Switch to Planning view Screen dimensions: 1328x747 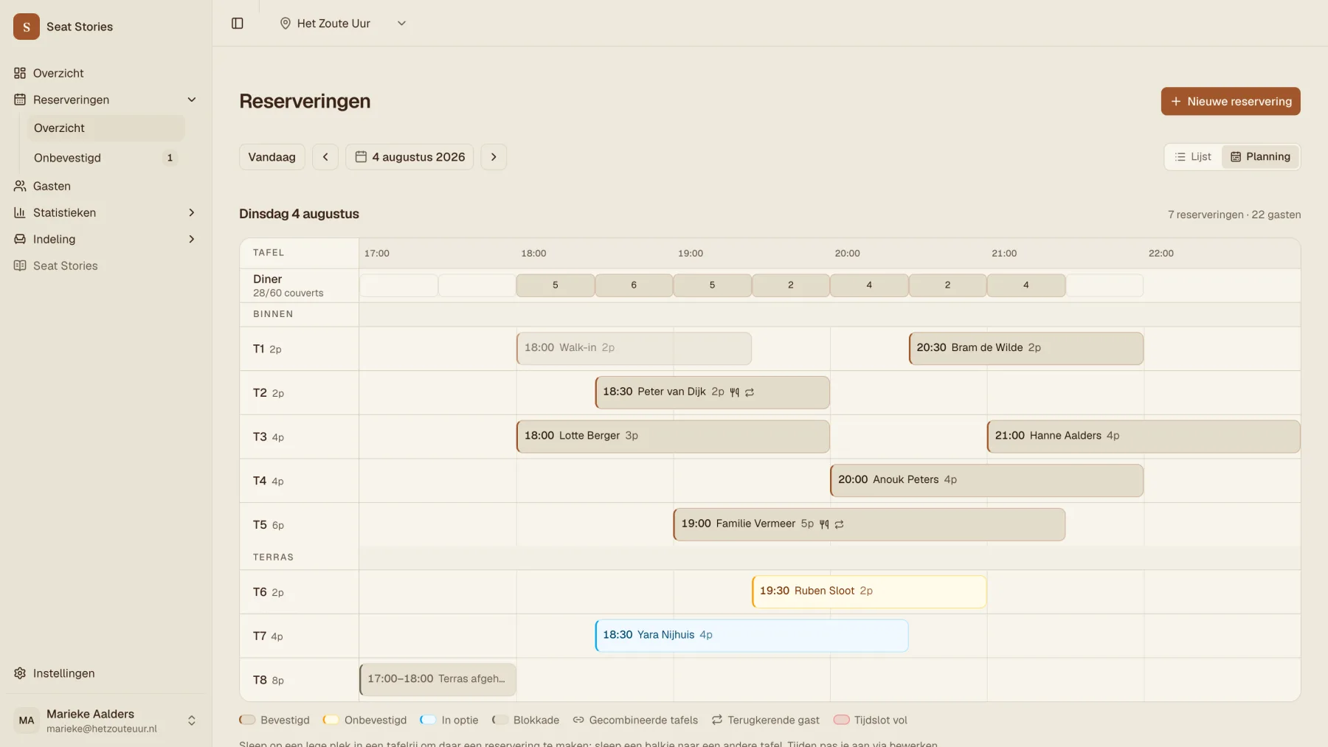(1260, 157)
